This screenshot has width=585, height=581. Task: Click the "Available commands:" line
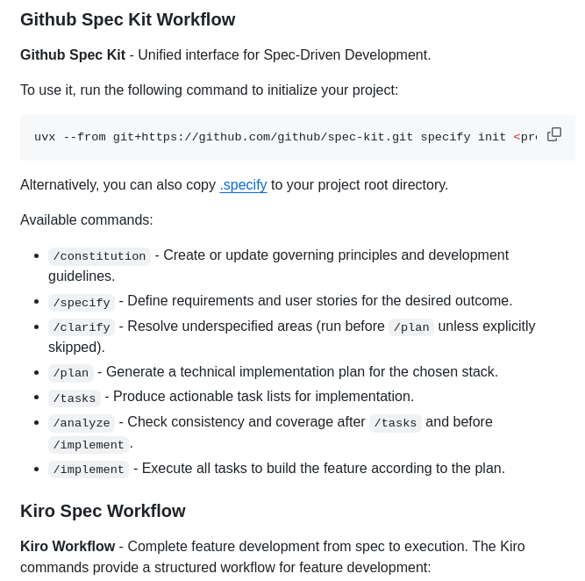click(x=87, y=219)
